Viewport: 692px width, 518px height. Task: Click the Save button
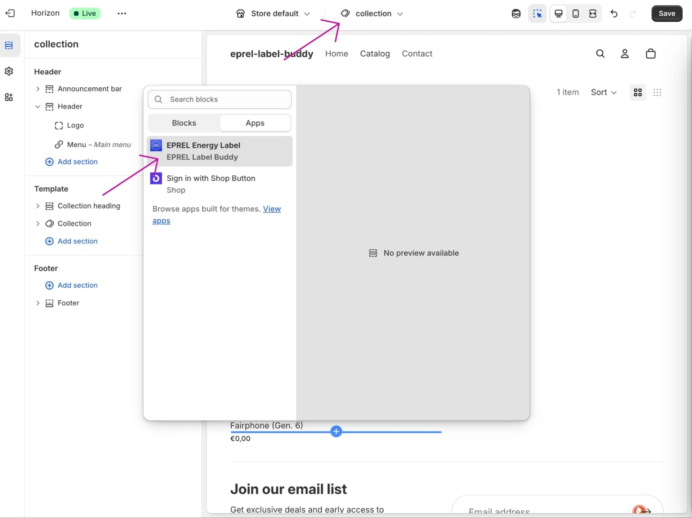[667, 14]
